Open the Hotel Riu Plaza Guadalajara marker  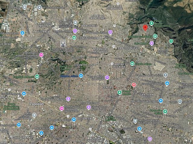tap(62, 108)
